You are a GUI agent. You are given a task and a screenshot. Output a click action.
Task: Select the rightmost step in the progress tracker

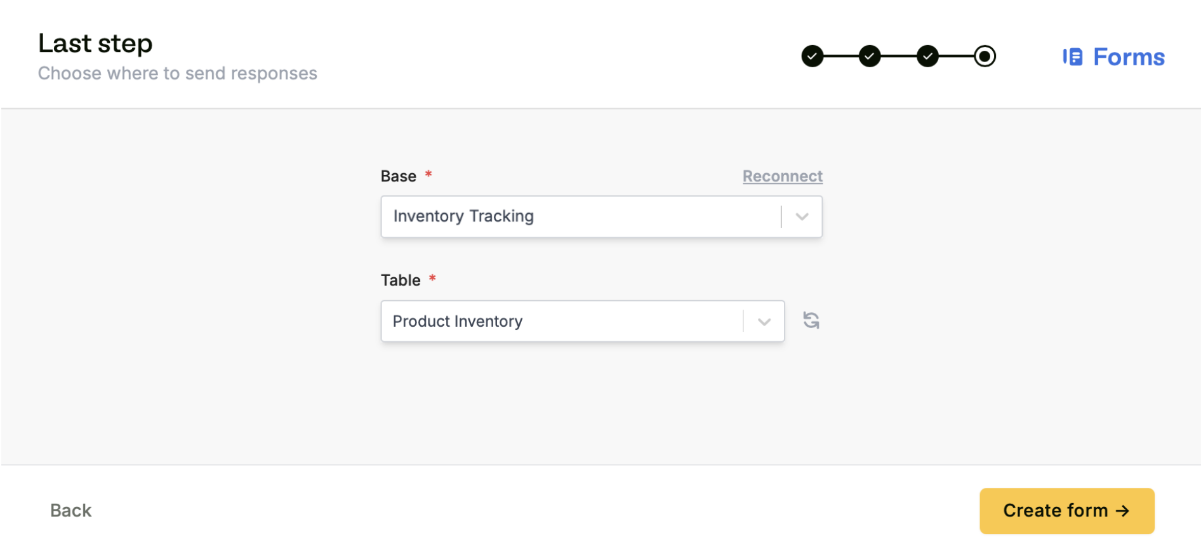tap(985, 56)
